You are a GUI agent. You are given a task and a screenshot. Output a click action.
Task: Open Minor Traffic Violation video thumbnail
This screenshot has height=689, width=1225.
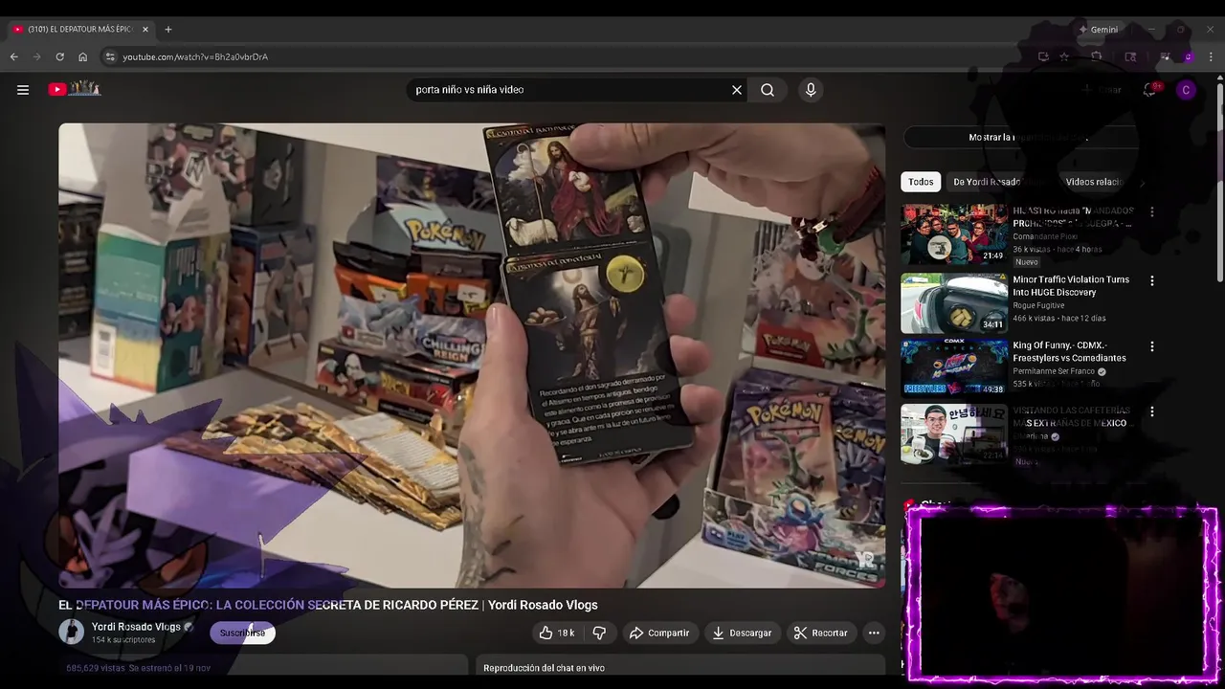pos(954,303)
